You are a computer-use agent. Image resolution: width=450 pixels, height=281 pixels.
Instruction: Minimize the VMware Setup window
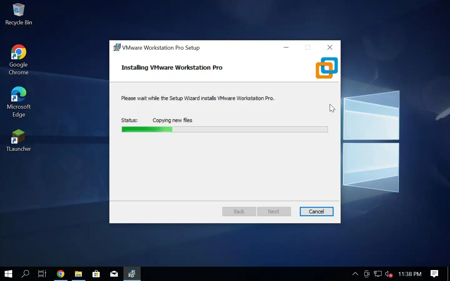[x=286, y=47]
